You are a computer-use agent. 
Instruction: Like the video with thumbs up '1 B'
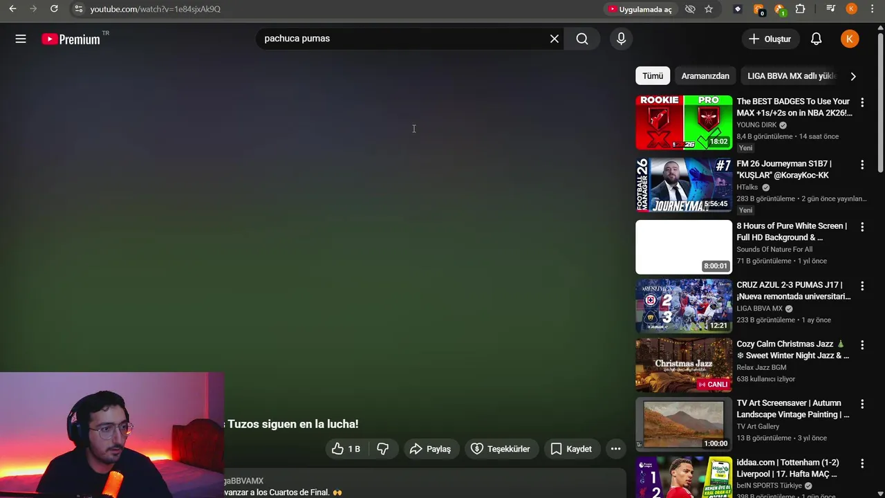pyautogui.click(x=346, y=449)
